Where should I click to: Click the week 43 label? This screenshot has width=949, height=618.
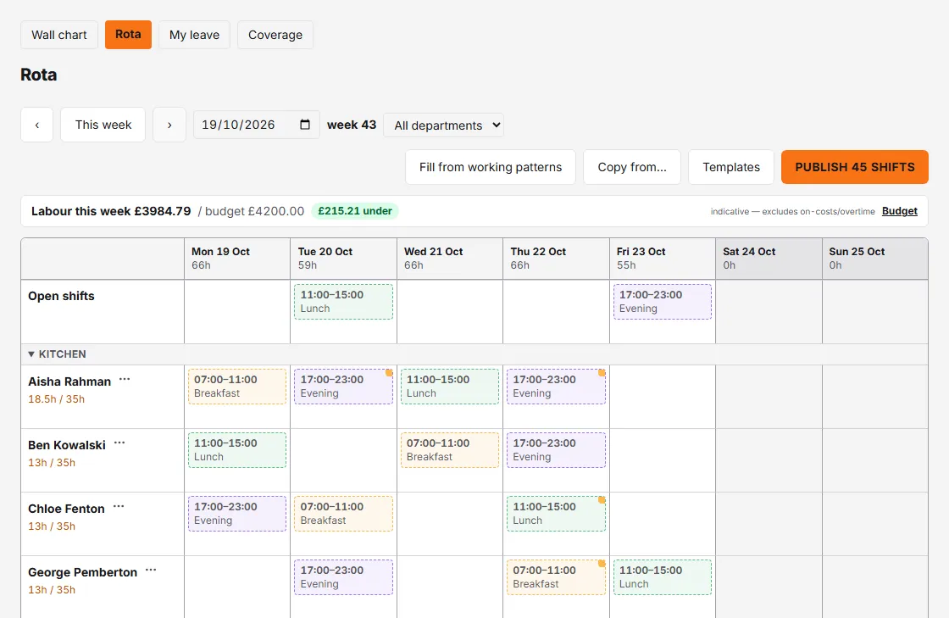click(x=352, y=125)
